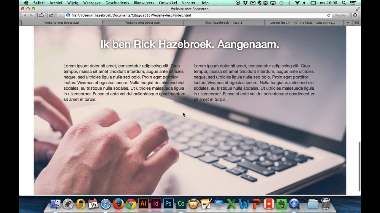Launch Keynote from the Dock
Image resolution: width=380 pixels, height=213 pixels.
coord(219,204)
